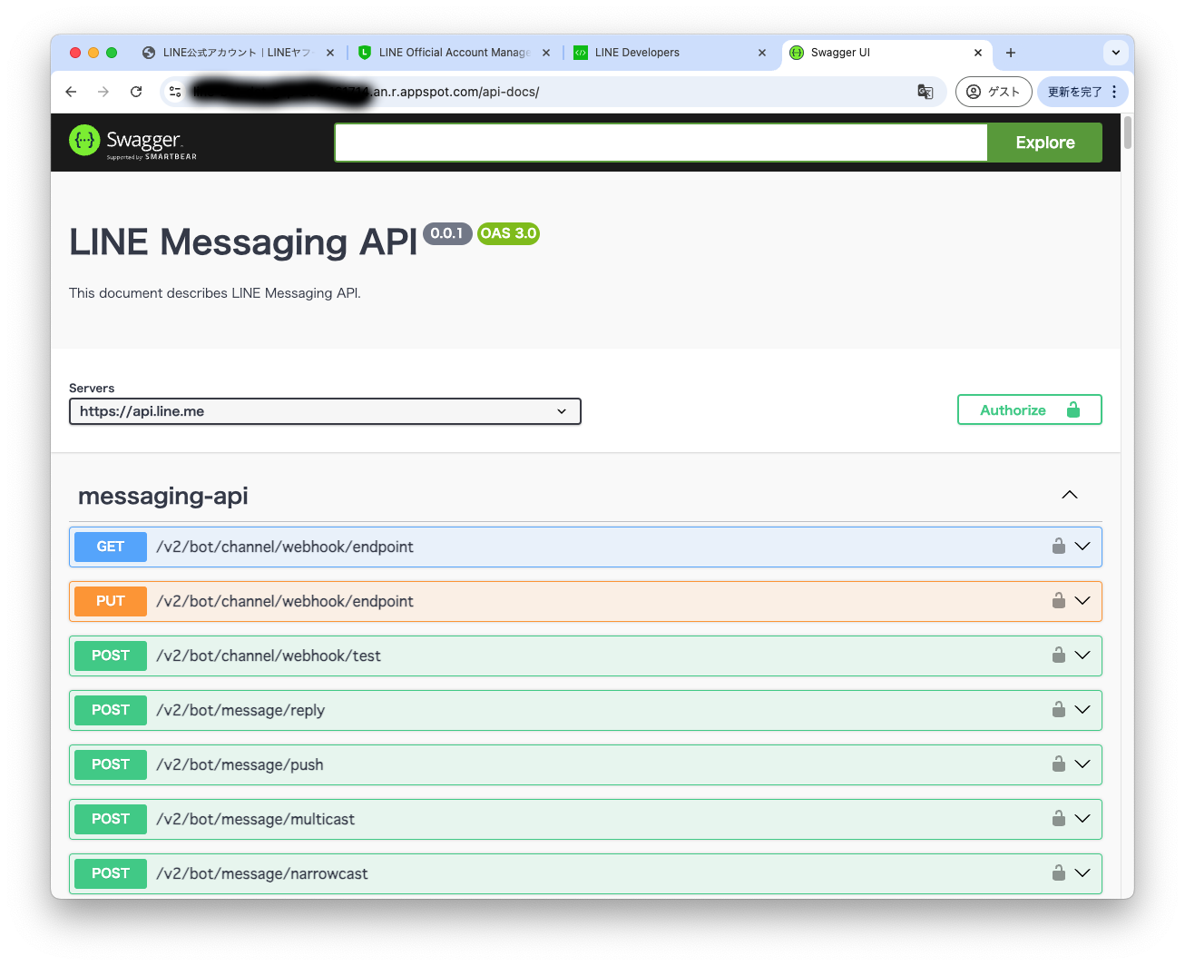The image size is (1185, 966).
Task: Click the /v2/bot/message/push path
Action: click(x=240, y=764)
